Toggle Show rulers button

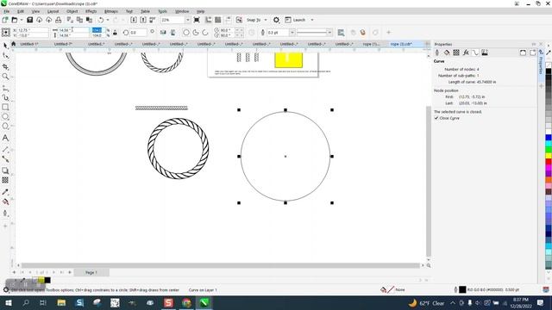click(209, 20)
